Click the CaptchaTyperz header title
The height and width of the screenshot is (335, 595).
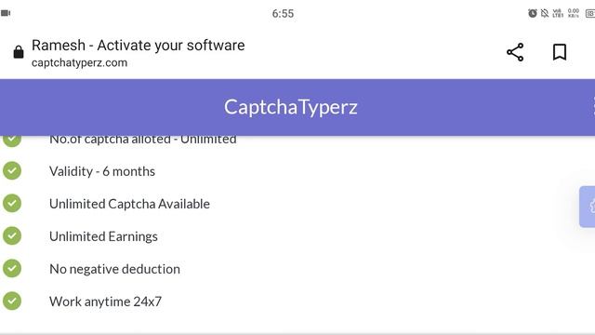tap(291, 107)
